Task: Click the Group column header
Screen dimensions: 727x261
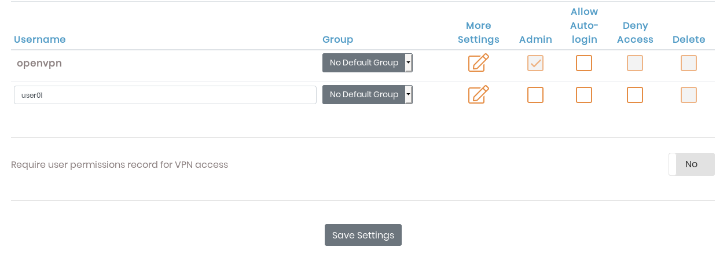Action: 337,39
